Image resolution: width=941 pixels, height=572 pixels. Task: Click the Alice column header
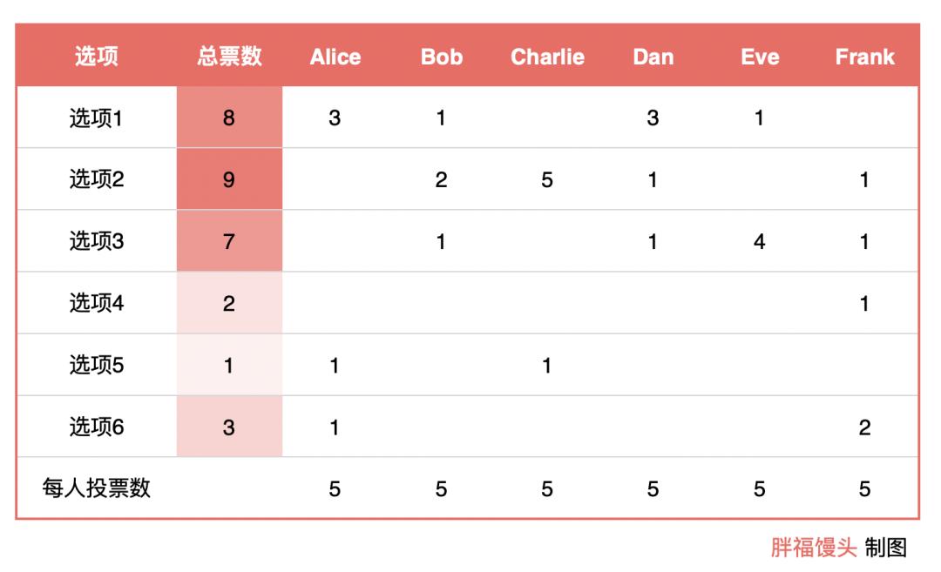tap(335, 57)
